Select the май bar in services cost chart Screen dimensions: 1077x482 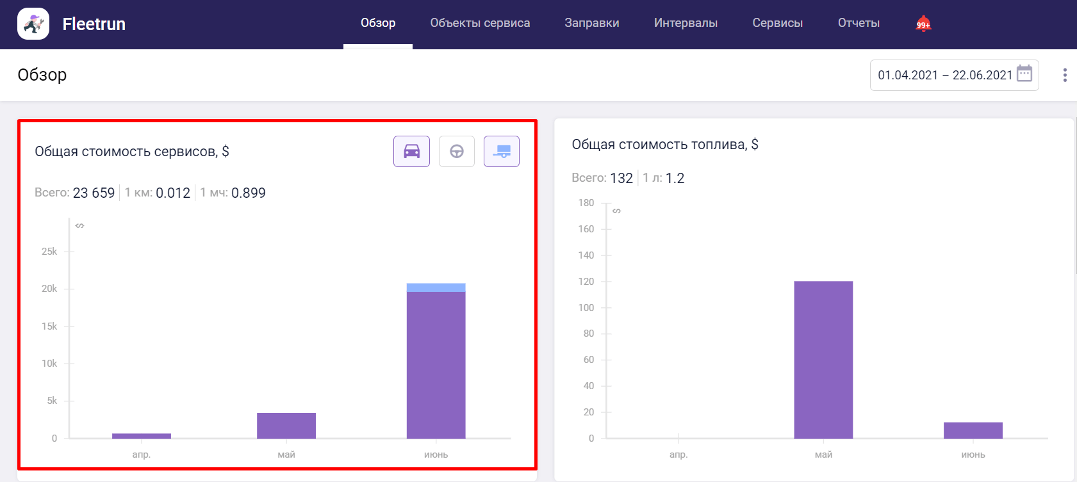point(286,426)
